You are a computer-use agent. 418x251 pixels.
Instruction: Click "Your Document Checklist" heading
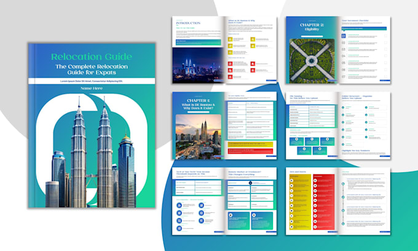[x=355, y=20]
